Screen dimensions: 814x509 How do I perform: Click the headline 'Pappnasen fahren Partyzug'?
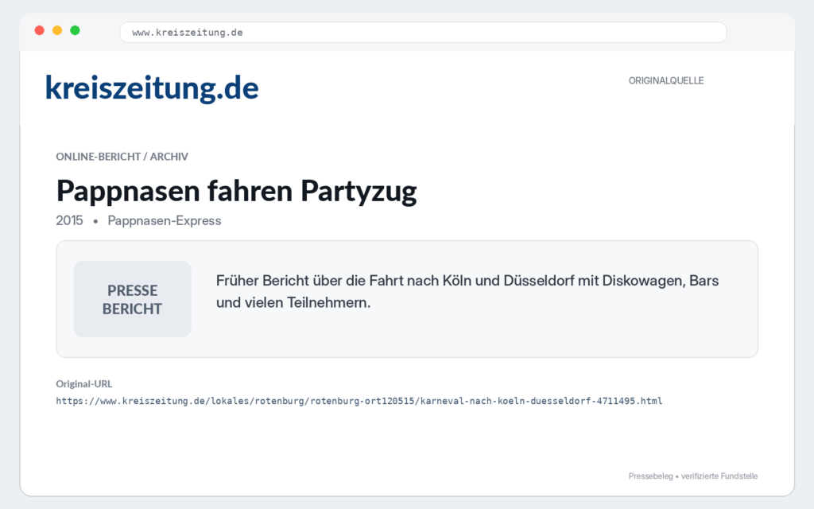pyautogui.click(x=236, y=191)
